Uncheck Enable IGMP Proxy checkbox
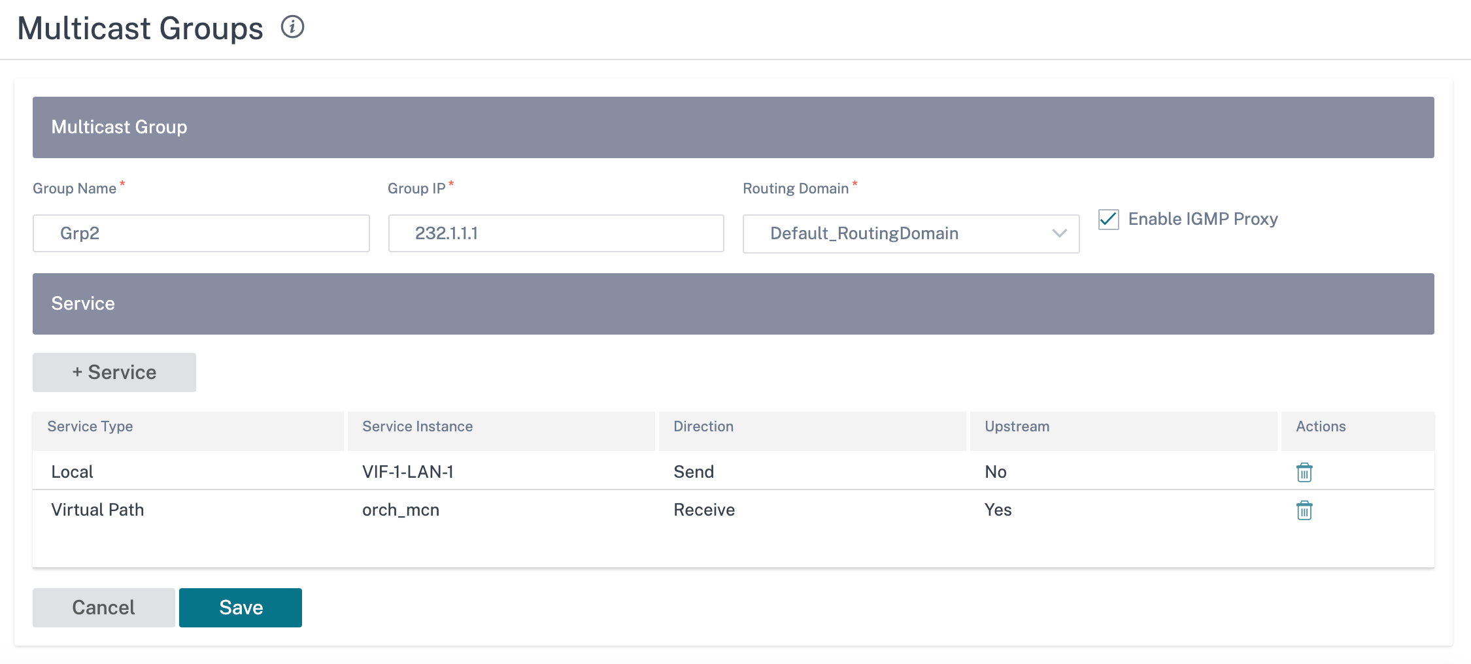The width and height of the screenshot is (1471, 664). click(x=1109, y=219)
